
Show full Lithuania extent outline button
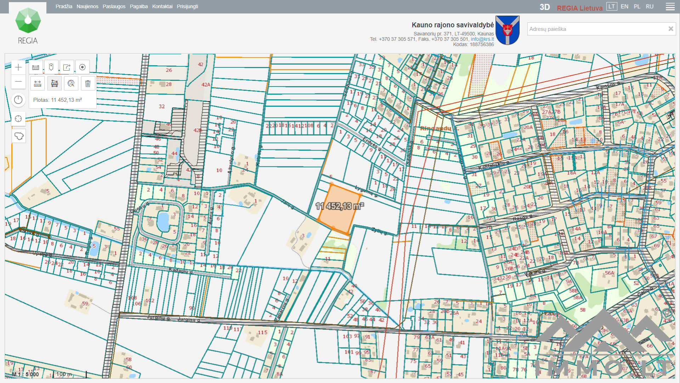point(18,136)
